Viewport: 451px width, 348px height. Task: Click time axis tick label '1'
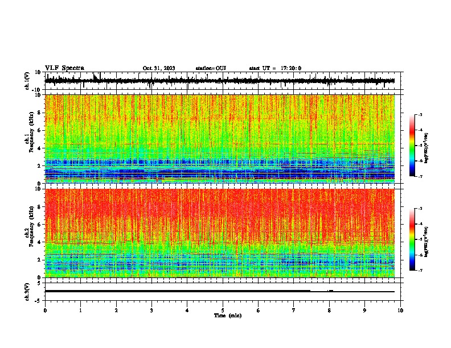pyautogui.click(x=80, y=310)
